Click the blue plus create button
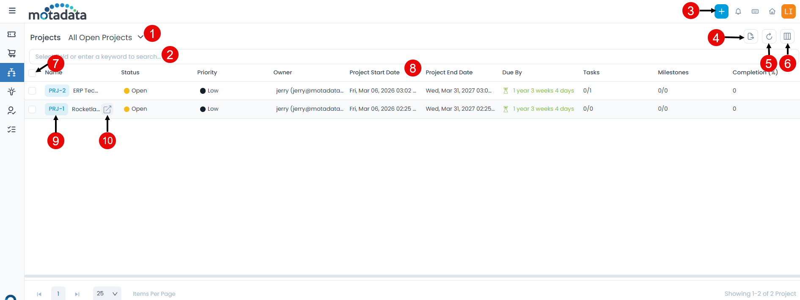Image resolution: width=800 pixels, height=300 pixels. [x=721, y=11]
